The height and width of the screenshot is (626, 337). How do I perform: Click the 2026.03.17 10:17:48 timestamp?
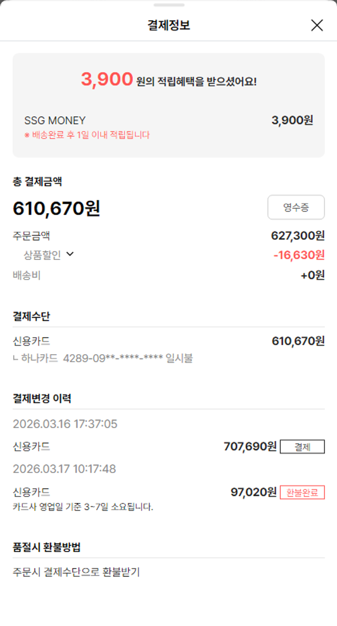[64, 469]
